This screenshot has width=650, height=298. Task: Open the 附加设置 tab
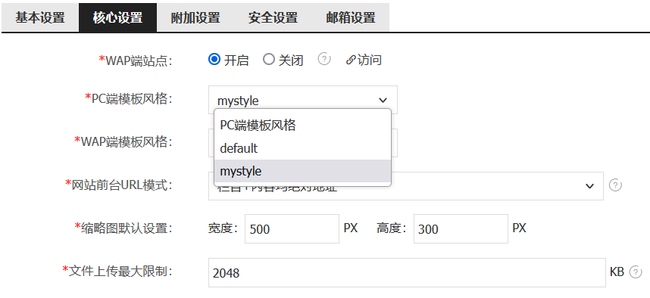(x=195, y=18)
